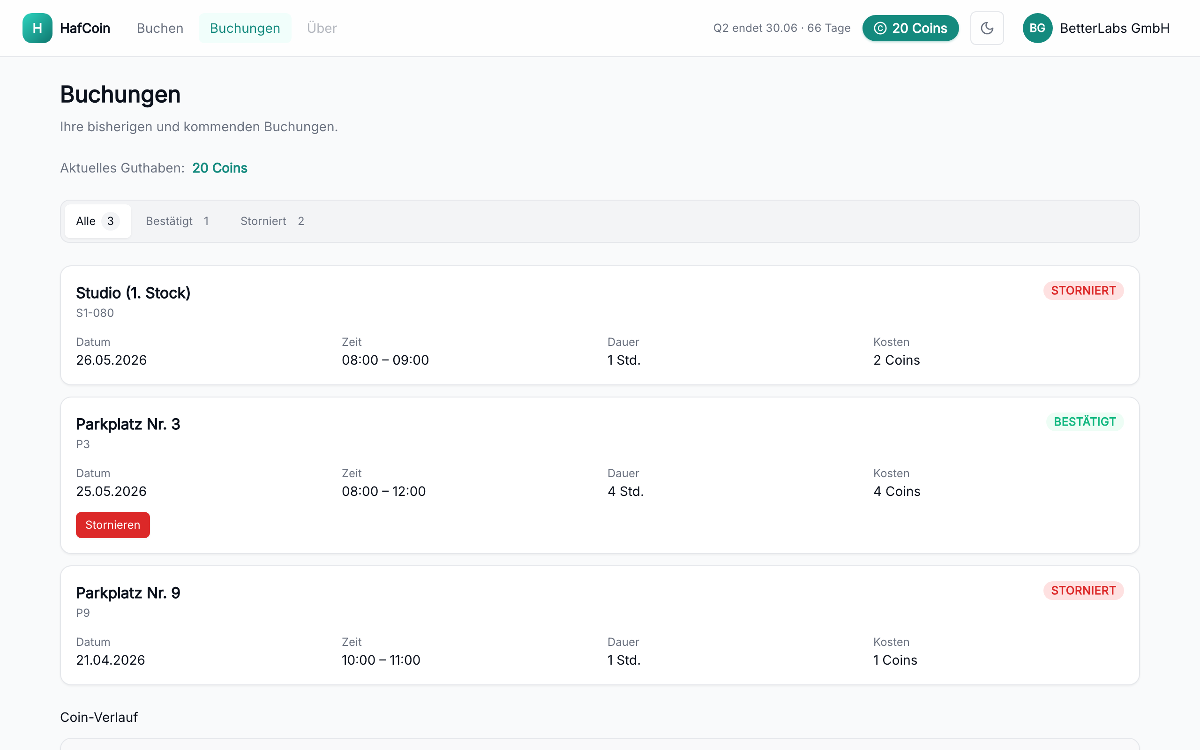Click Parkplatz Nr. 9 booking title
This screenshot has height=750, width=1200.
tap(128, 593)
